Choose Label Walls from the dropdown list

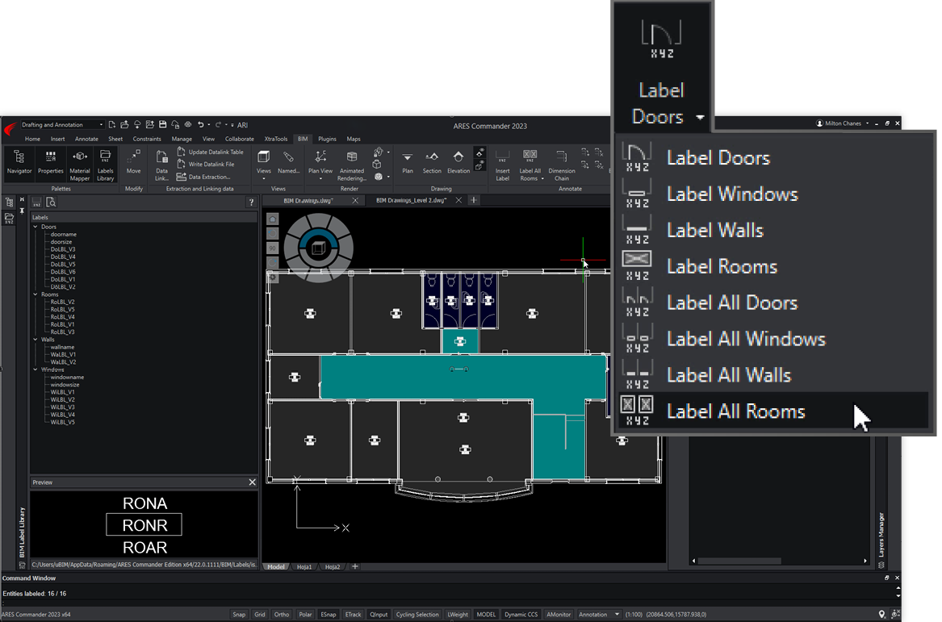coord(774,231)
